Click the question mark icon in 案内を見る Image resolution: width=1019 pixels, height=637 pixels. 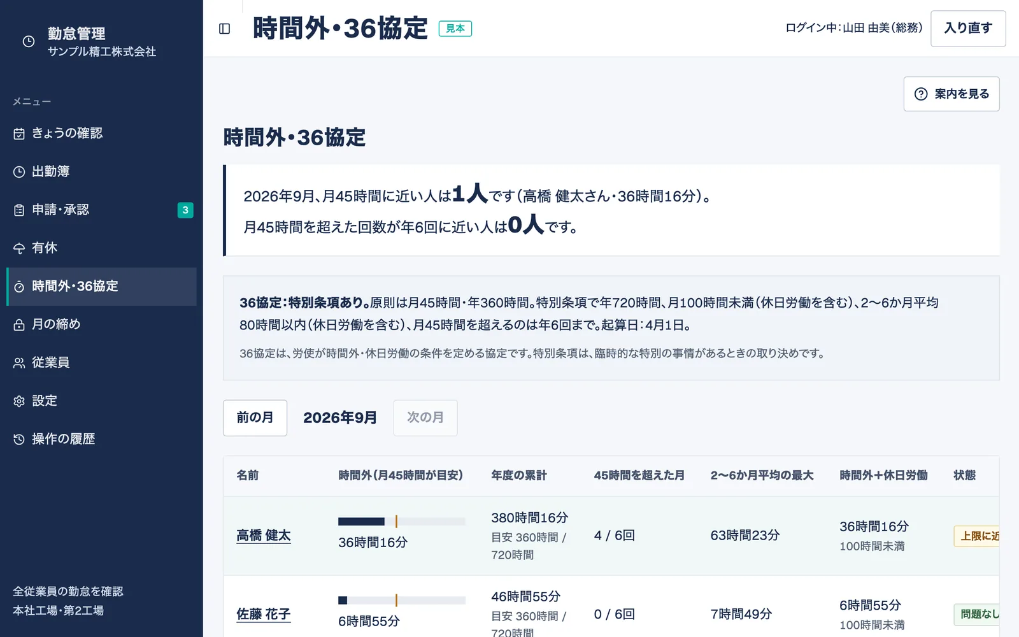921,94
